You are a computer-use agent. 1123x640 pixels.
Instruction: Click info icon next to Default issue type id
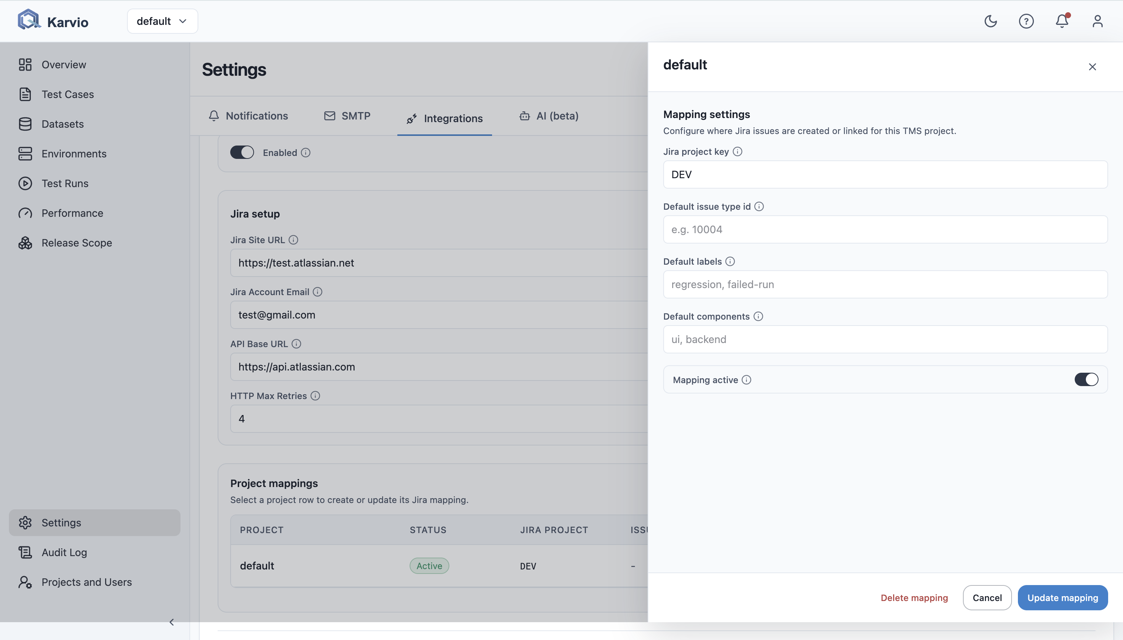click(x=759, y=207)
